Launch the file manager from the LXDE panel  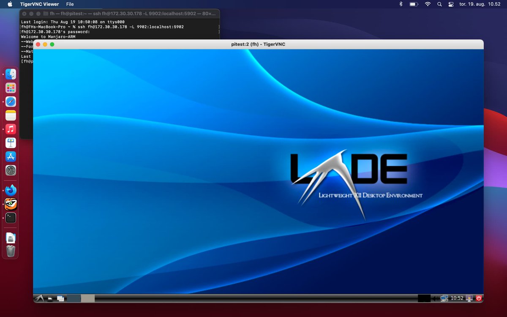point(50,298)
